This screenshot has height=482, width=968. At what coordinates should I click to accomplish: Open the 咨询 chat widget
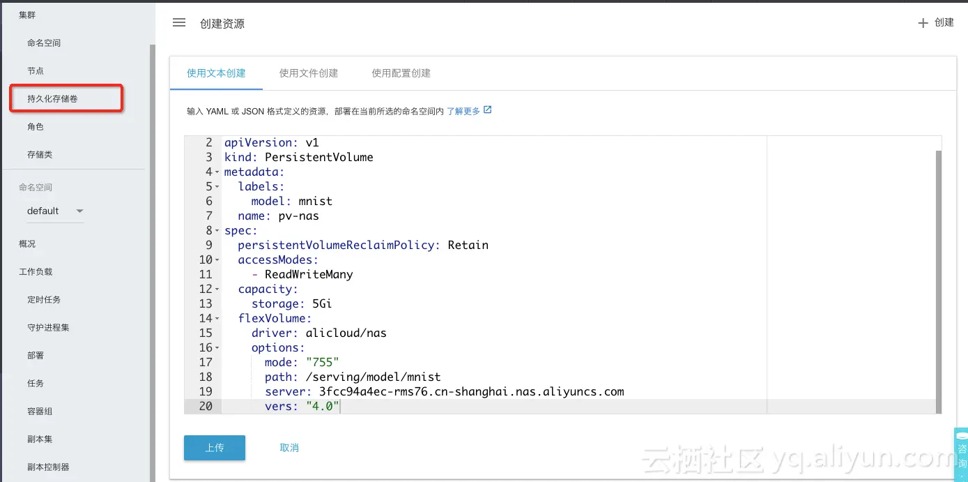click(961, 453)
